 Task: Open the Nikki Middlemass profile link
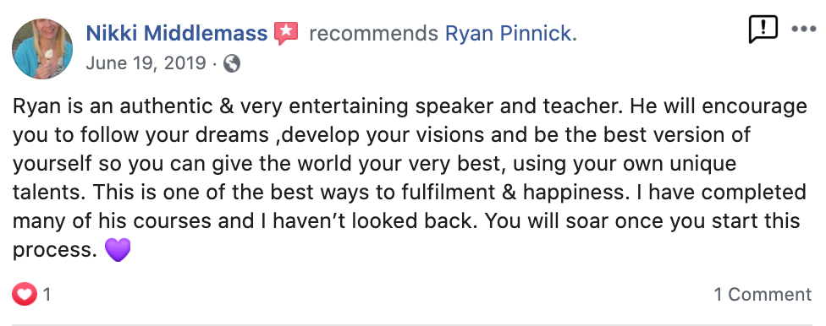177,34
